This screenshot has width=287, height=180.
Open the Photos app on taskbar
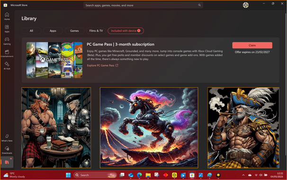click(201, 175)
